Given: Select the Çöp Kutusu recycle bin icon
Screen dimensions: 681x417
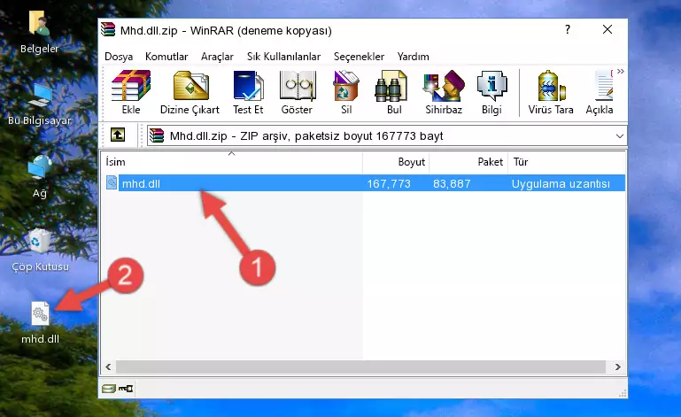Looking at the screenshot, I should 40,251.
